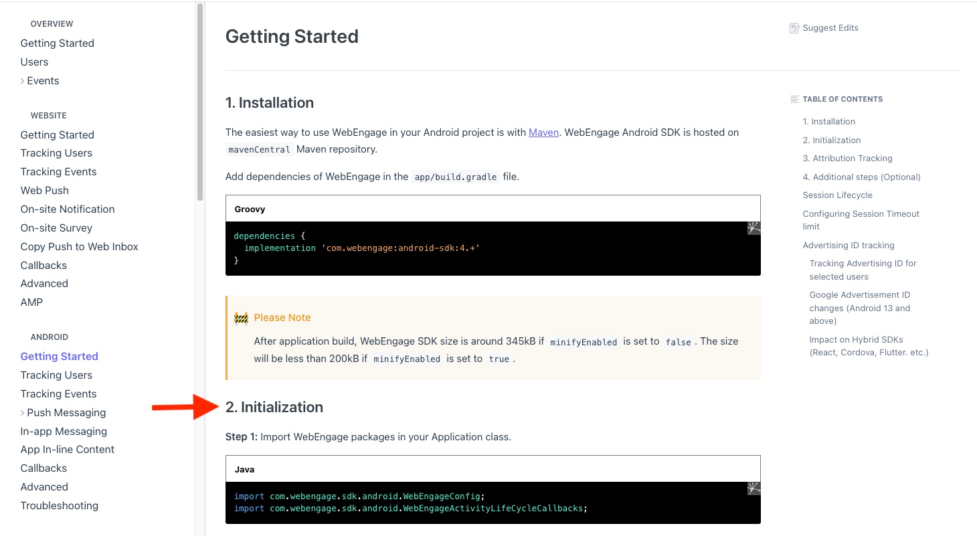The height and width of the screenshot is (536, 977).
Task: Open Tracking Events under Website section
Action: tap(59, 172)
